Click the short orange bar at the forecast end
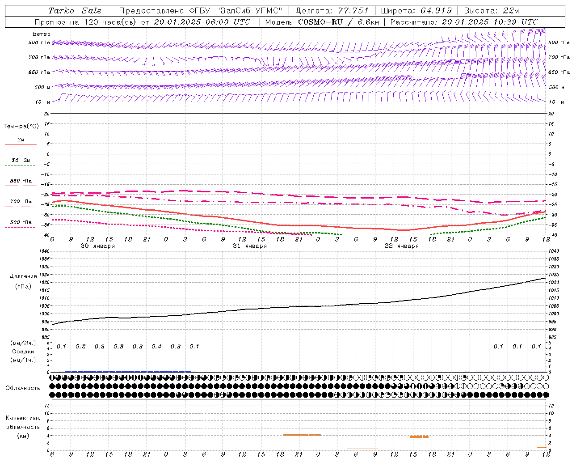572x458 pixels. click(542, 447)
